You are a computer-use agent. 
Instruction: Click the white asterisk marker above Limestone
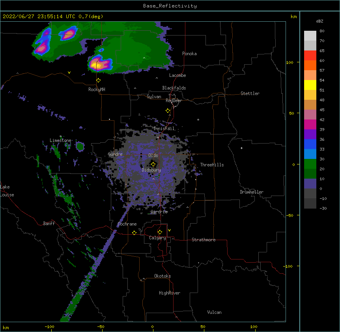(x=61, y=136)
